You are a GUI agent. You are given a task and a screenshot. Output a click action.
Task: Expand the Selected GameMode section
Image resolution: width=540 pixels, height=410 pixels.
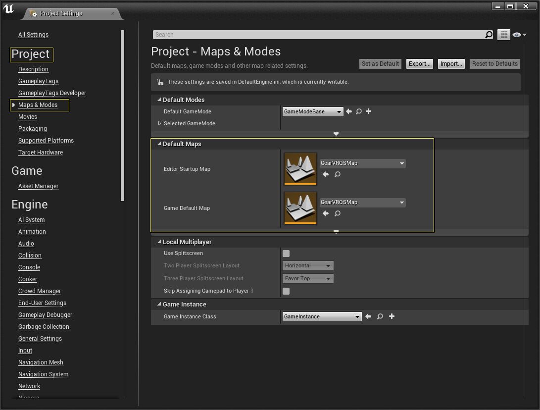tap(159, 123)
